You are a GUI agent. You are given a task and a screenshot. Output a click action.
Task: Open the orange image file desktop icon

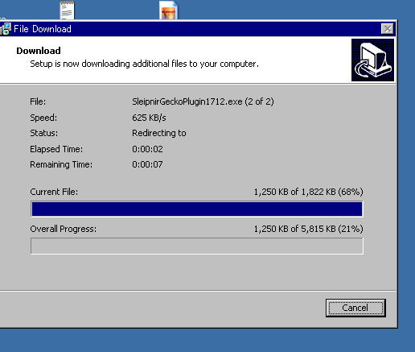tap(168, 10)
